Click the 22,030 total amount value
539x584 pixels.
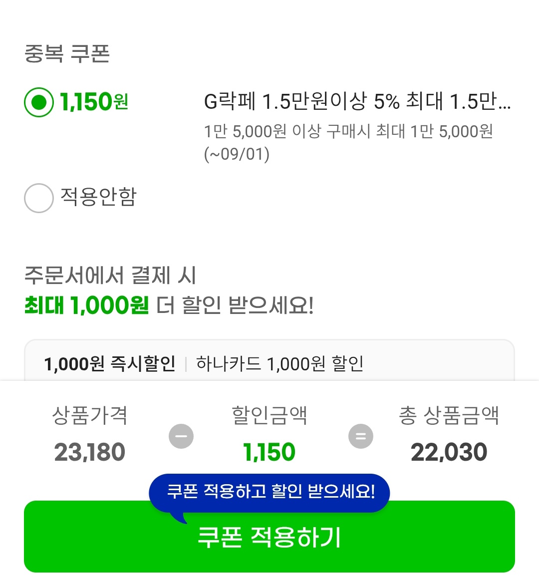(449, 452)
